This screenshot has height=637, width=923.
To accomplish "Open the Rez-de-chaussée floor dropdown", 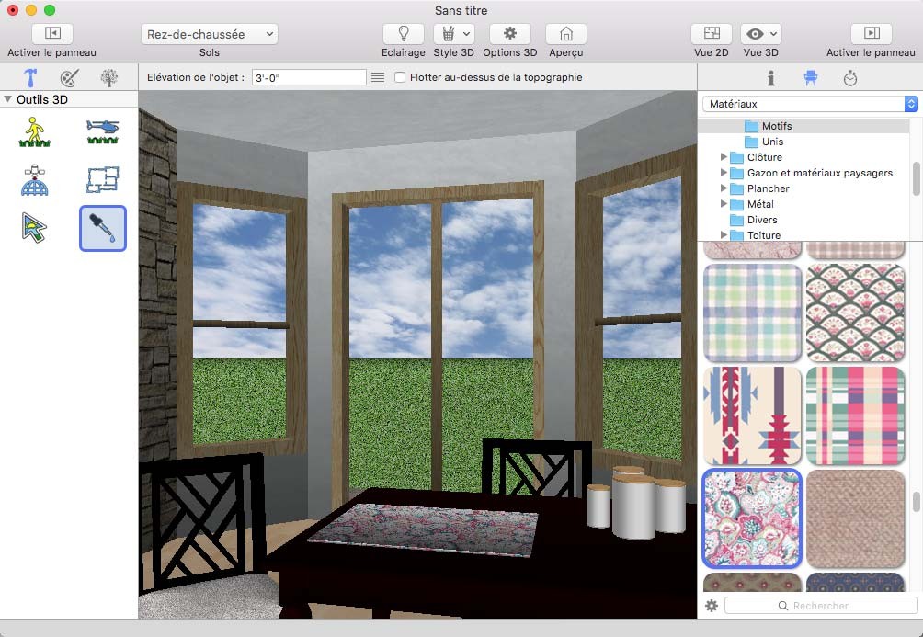I will [210, 34].
